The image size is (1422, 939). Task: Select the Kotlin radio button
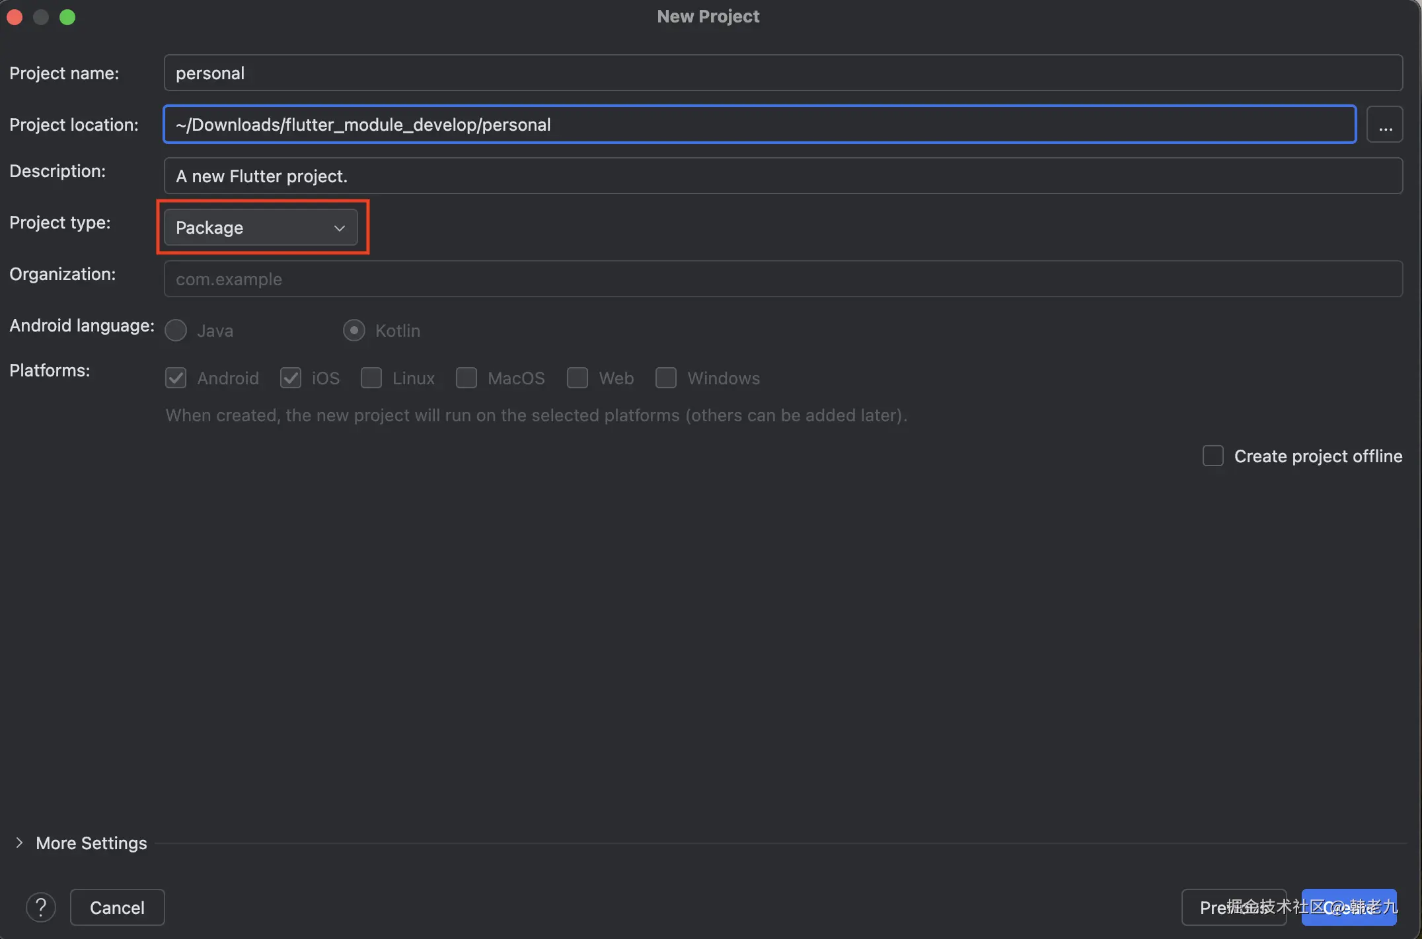click(354, 330)
